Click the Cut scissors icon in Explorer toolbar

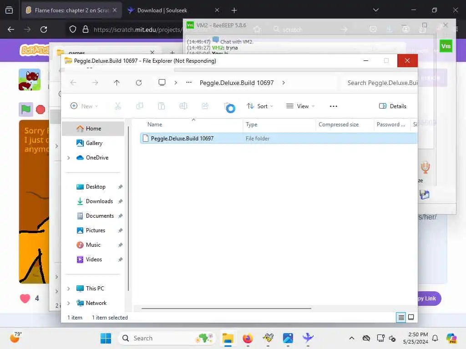(x=118, y=106)
